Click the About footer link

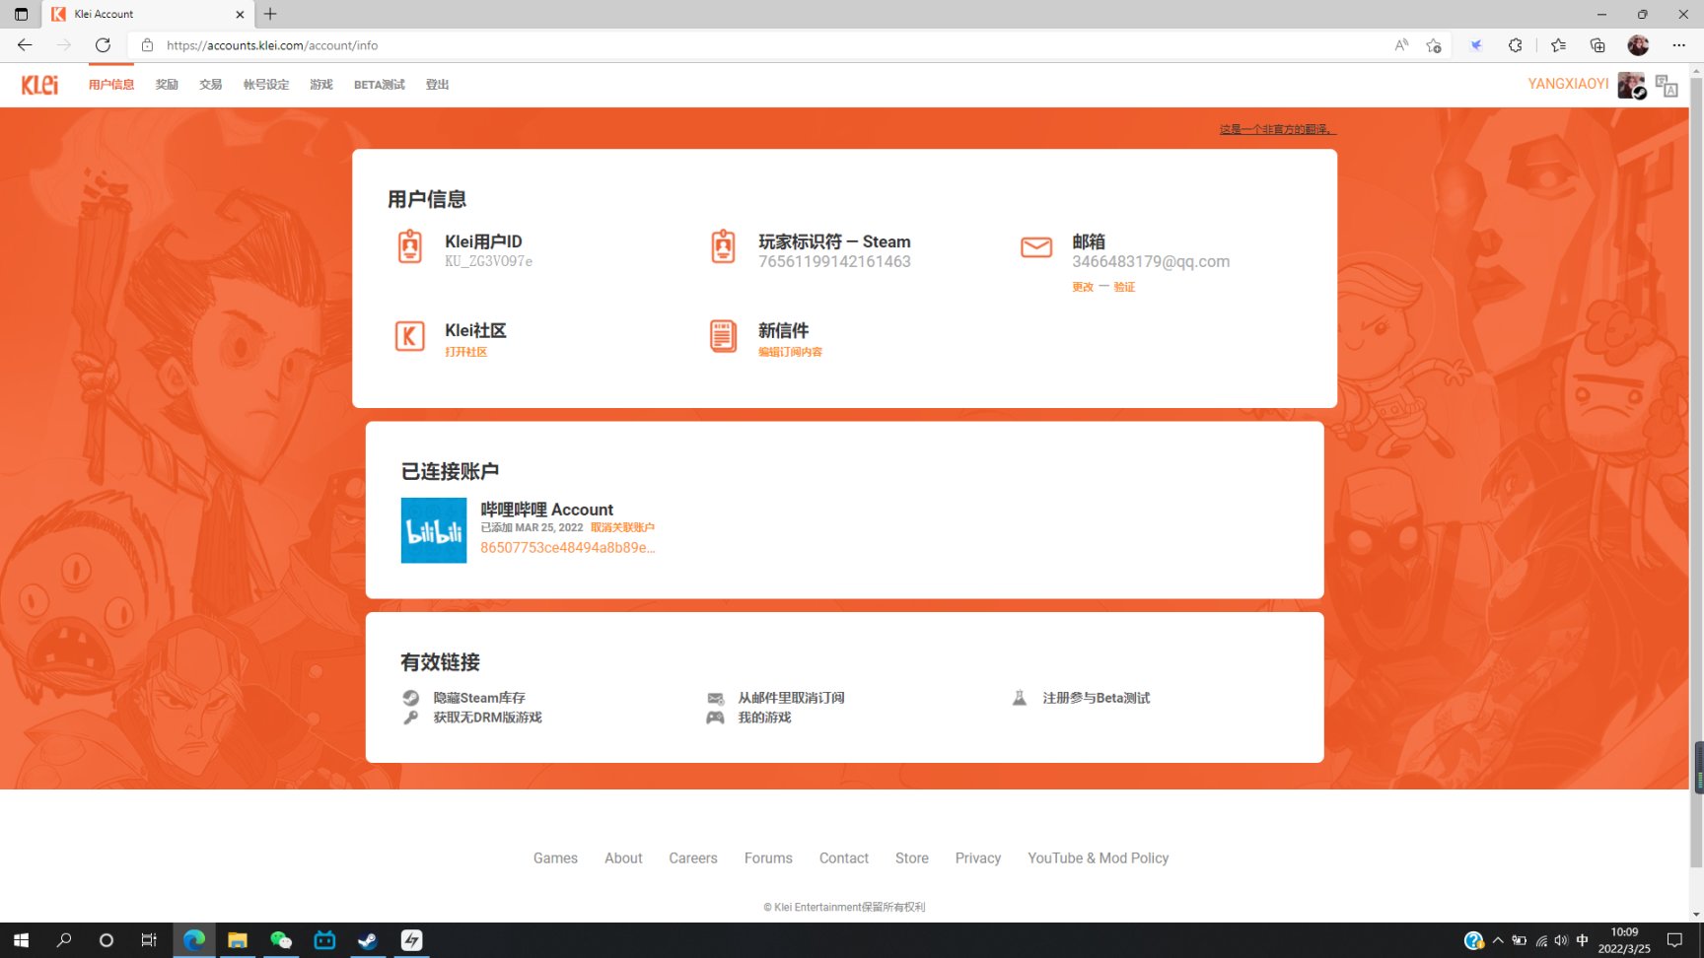pyautogui.click(x=623, y=858)
